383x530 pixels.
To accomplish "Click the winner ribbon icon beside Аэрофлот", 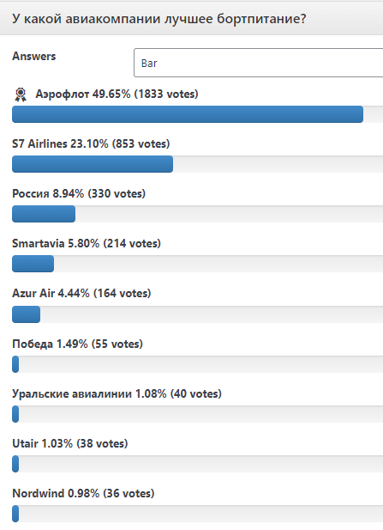I will pyautogui.click(x=21, y=94).
